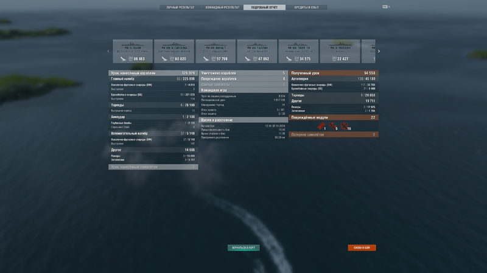Screen dimensions: 487x273
Task: Click the Другое 14 686 row
Action: [x=153, y=150]
